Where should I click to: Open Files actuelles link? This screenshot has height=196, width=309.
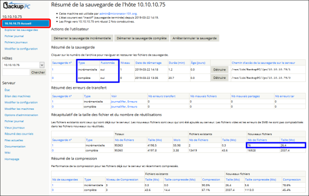coord(14,140)
